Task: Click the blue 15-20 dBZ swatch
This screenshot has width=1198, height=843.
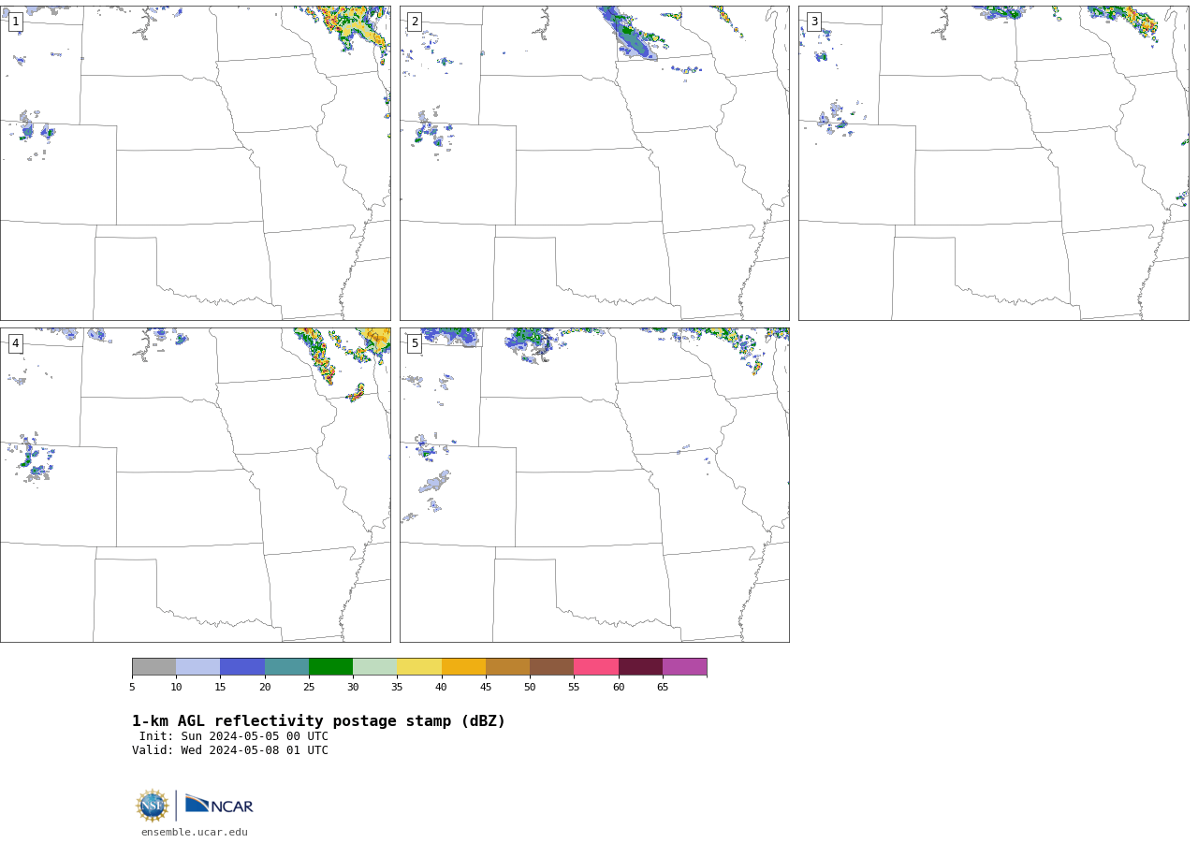Action: click(x=242, y=667)
